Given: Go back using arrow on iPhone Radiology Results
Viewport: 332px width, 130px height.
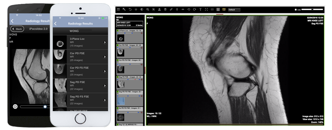Looking at the screenshot, I should pyautogui.click(x=55, y=23).
